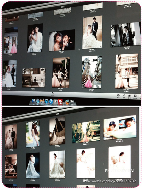Image resolution: width=143 pixels, height=189 pixels.
Task: Open Finder from the Dock
Action: point(33,101)
